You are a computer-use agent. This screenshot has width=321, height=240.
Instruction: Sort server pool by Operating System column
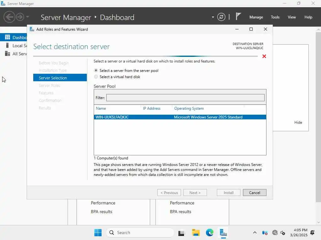(189, 108)
